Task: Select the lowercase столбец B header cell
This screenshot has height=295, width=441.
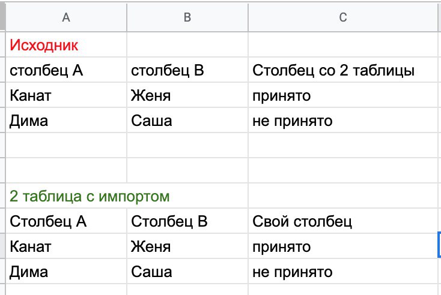Action: (168, 71)
